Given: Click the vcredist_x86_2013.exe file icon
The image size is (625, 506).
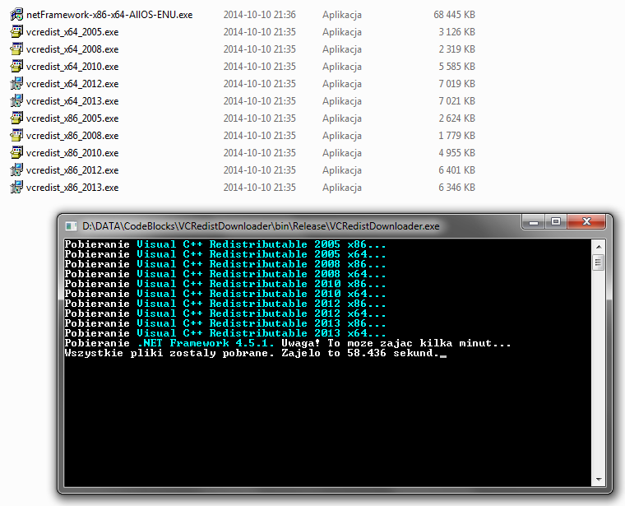Looking at the screenshot, I should click(x=16, y=188).
